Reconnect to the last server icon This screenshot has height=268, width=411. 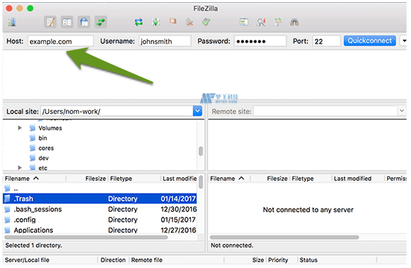207,22
